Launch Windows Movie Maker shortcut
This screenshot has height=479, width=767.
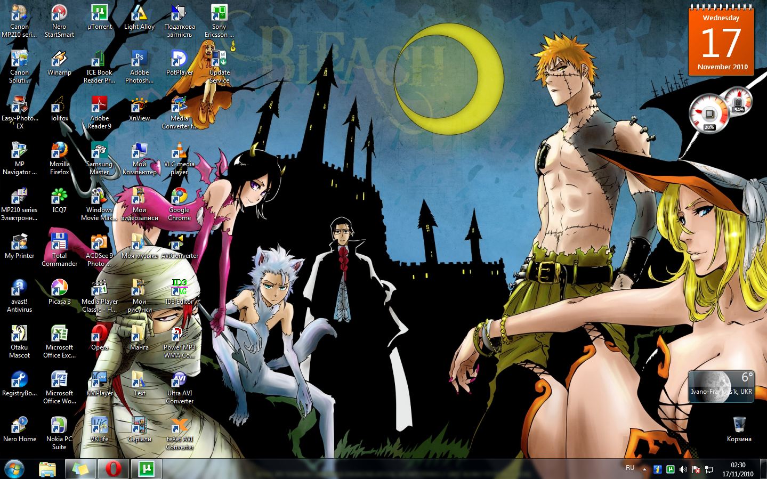click(x=99, y=205)
